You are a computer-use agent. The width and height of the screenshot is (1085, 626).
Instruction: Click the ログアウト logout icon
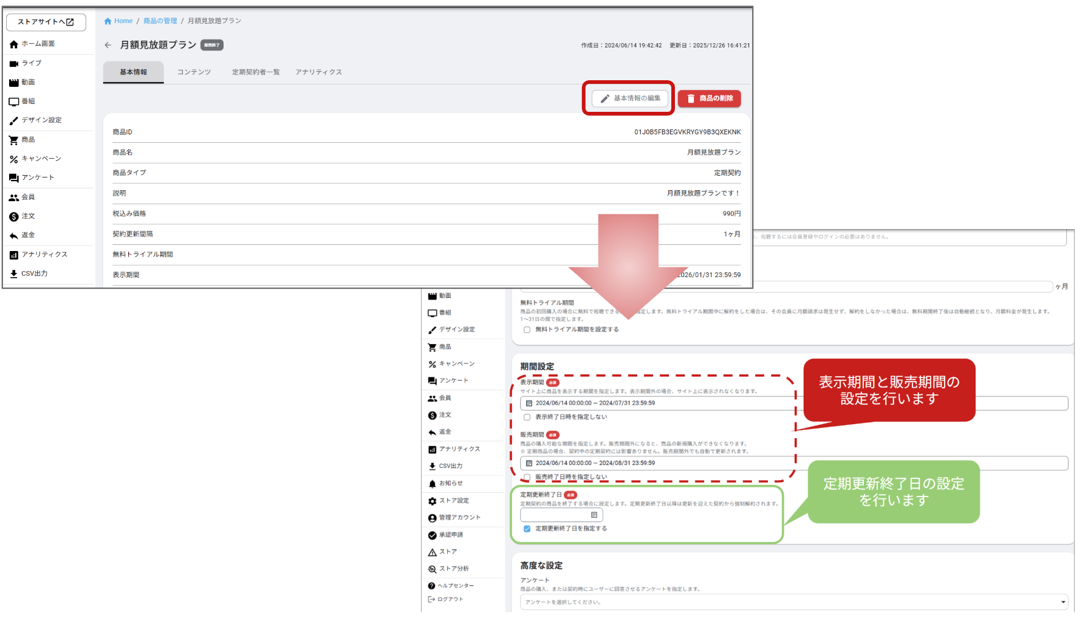(431, 599)
